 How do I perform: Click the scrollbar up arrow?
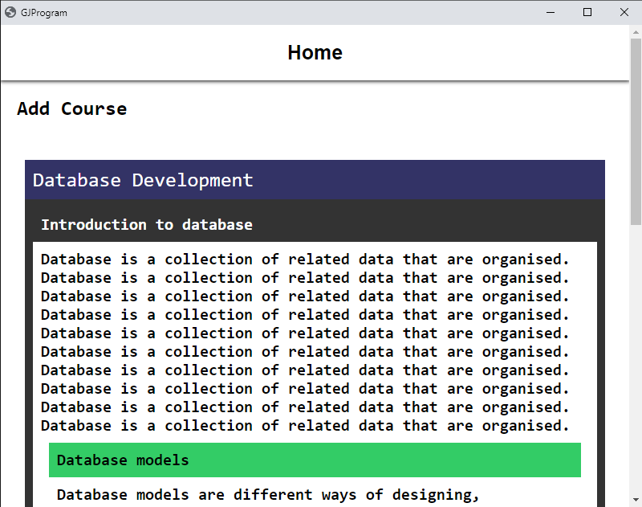click(x=636, y=31)
